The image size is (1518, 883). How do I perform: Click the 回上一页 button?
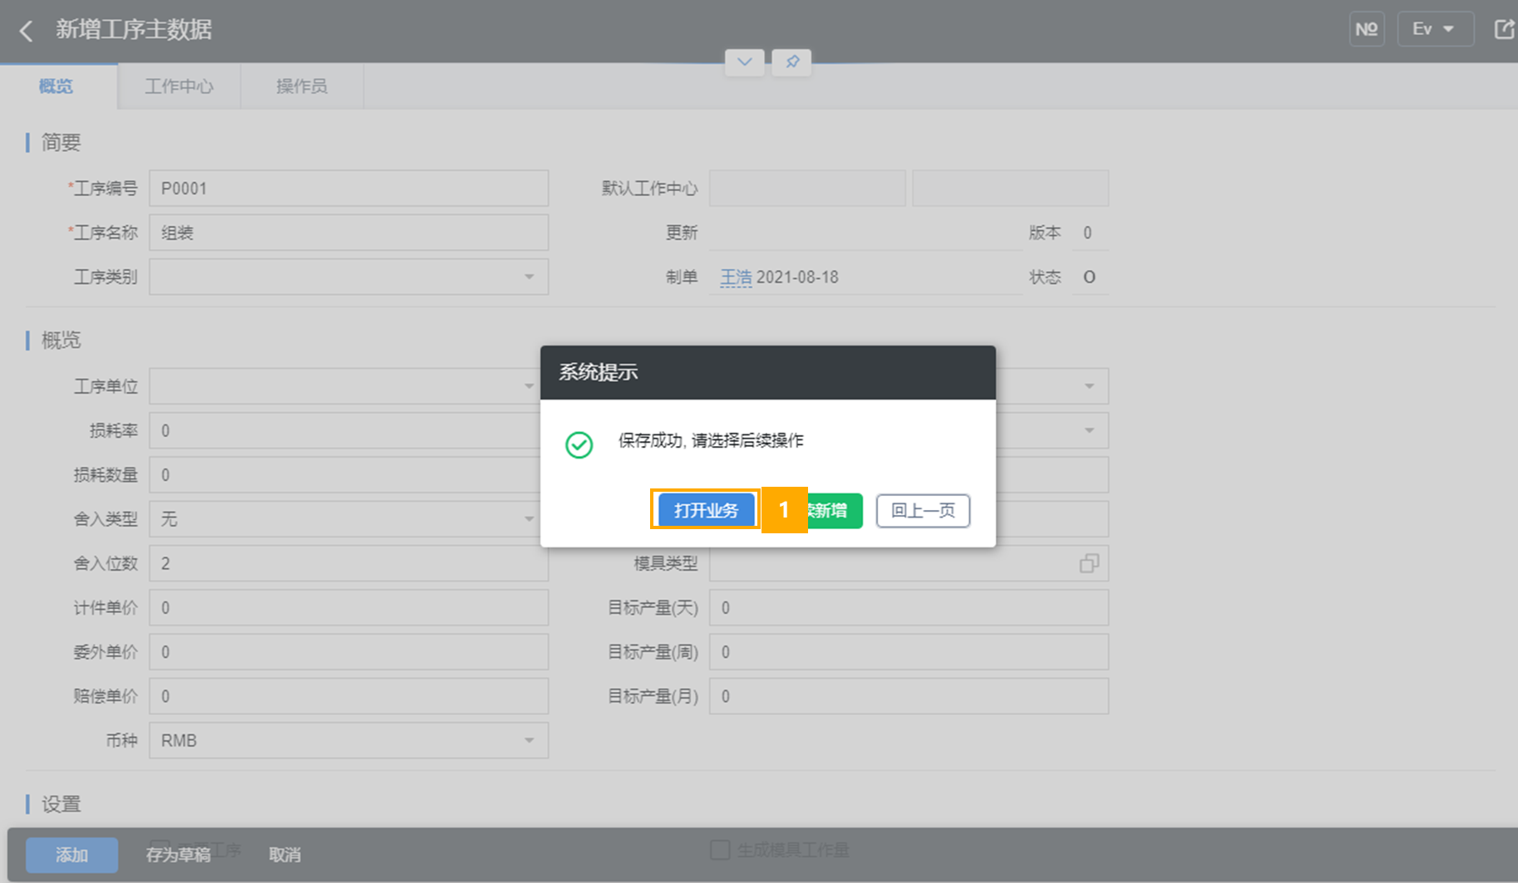pos(923,510)
